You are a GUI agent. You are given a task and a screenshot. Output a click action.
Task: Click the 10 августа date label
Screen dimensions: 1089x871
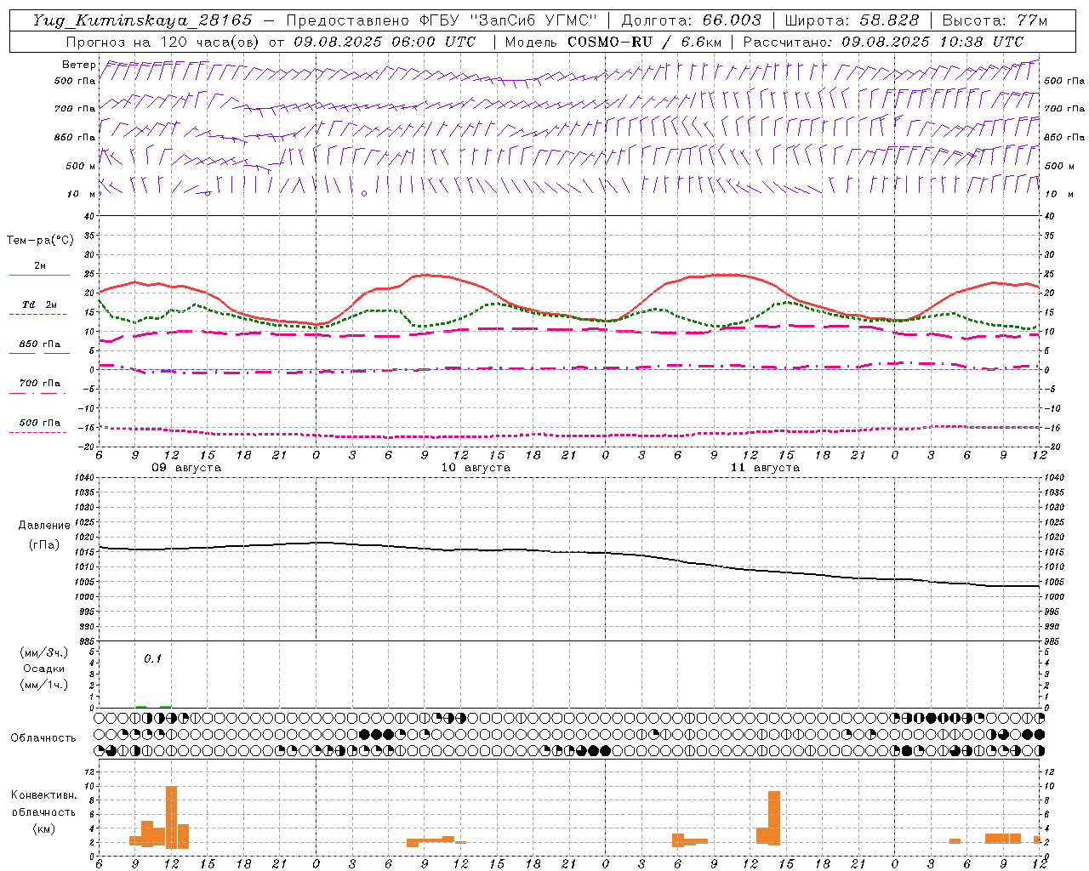tap(476, 468)
